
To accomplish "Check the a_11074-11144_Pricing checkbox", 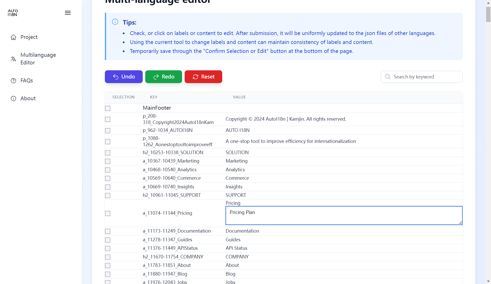I will pyautogui.click(x=108, y=213).
